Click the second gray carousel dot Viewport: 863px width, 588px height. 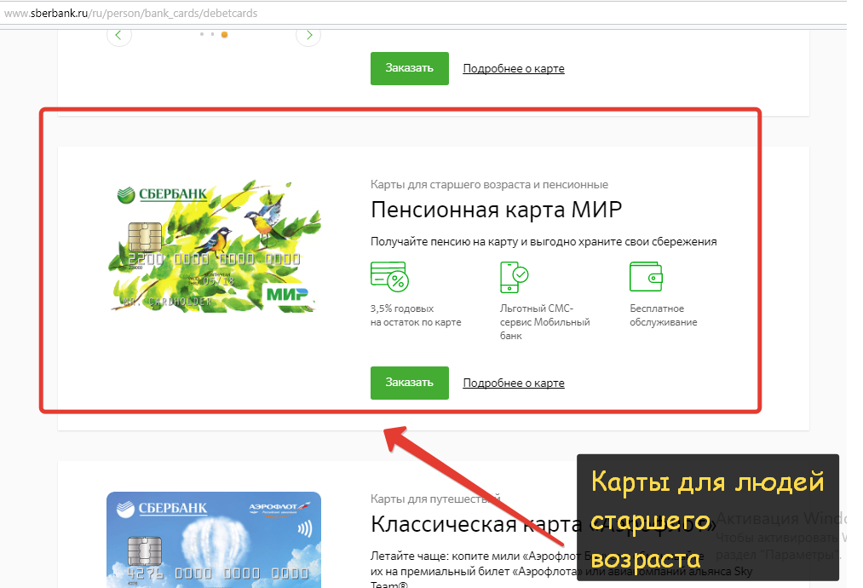pos(212,34)
